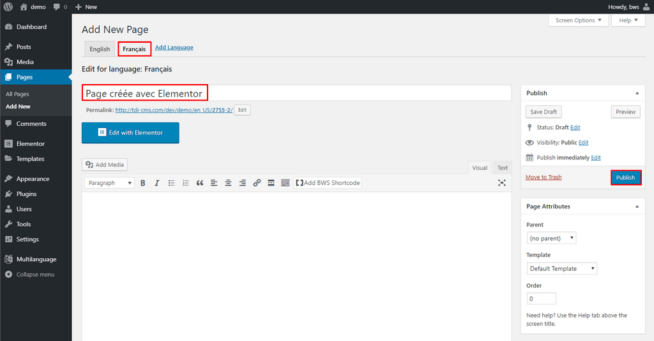Toggle bold formatting
This screenshot has width=654, height=341.
pyautogui.click(x=142, y=183)
